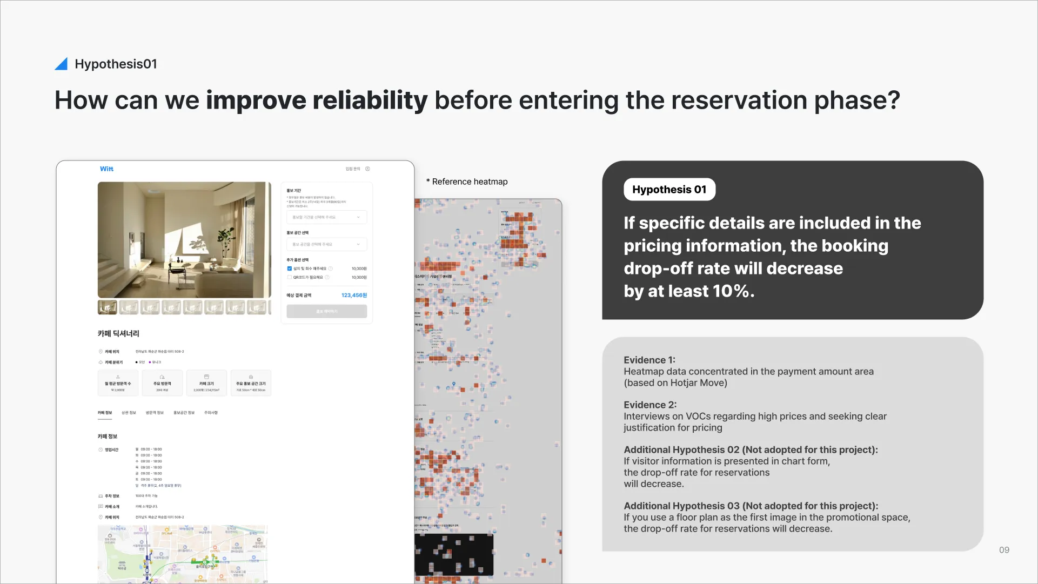The width and height of the screenshot is (1038, 584).
Task: Open the 방문객 정보 tab
Action: 155,413
